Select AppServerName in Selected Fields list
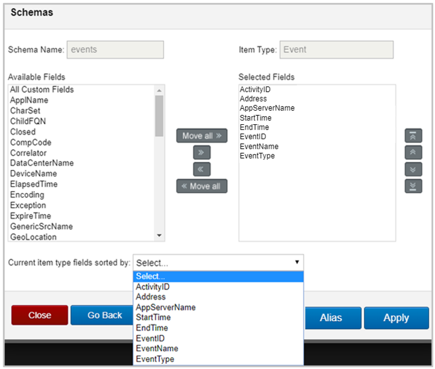 pos(317,108)
